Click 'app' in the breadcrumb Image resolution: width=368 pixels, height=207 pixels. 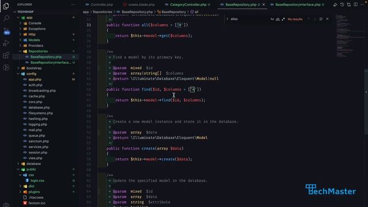(86, 11)
